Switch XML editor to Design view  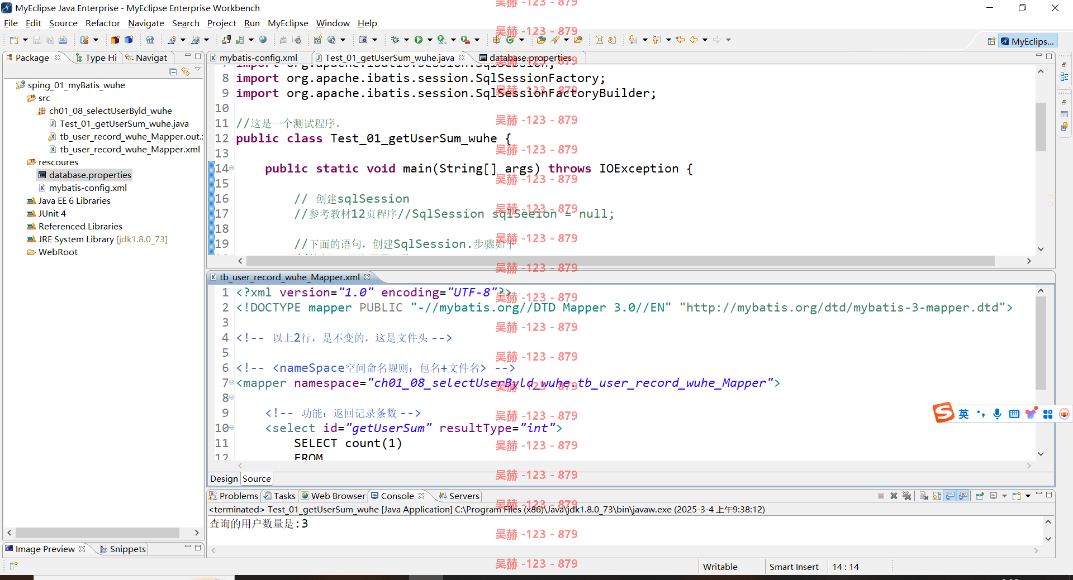[224, 478]
